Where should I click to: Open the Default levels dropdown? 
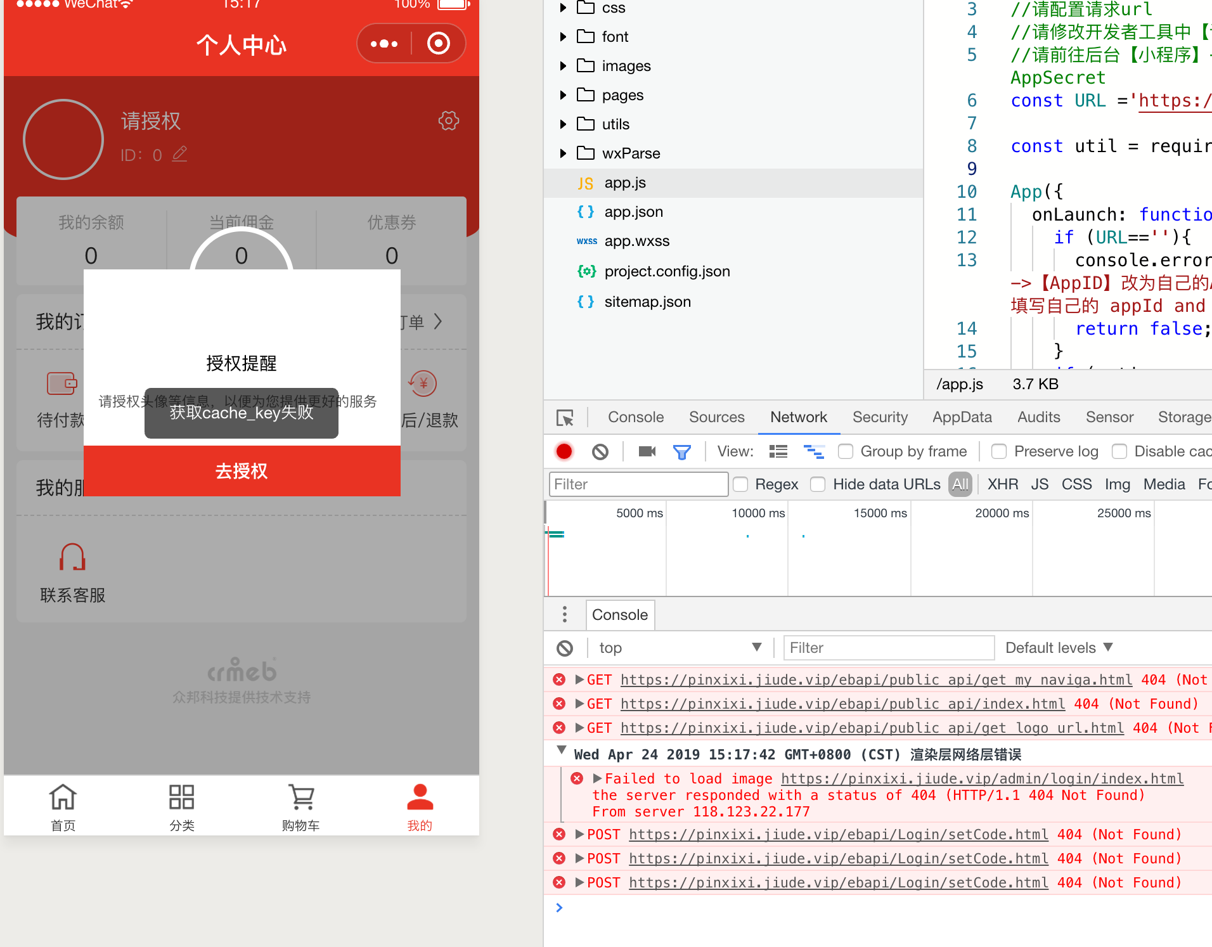coord(1059,648)
